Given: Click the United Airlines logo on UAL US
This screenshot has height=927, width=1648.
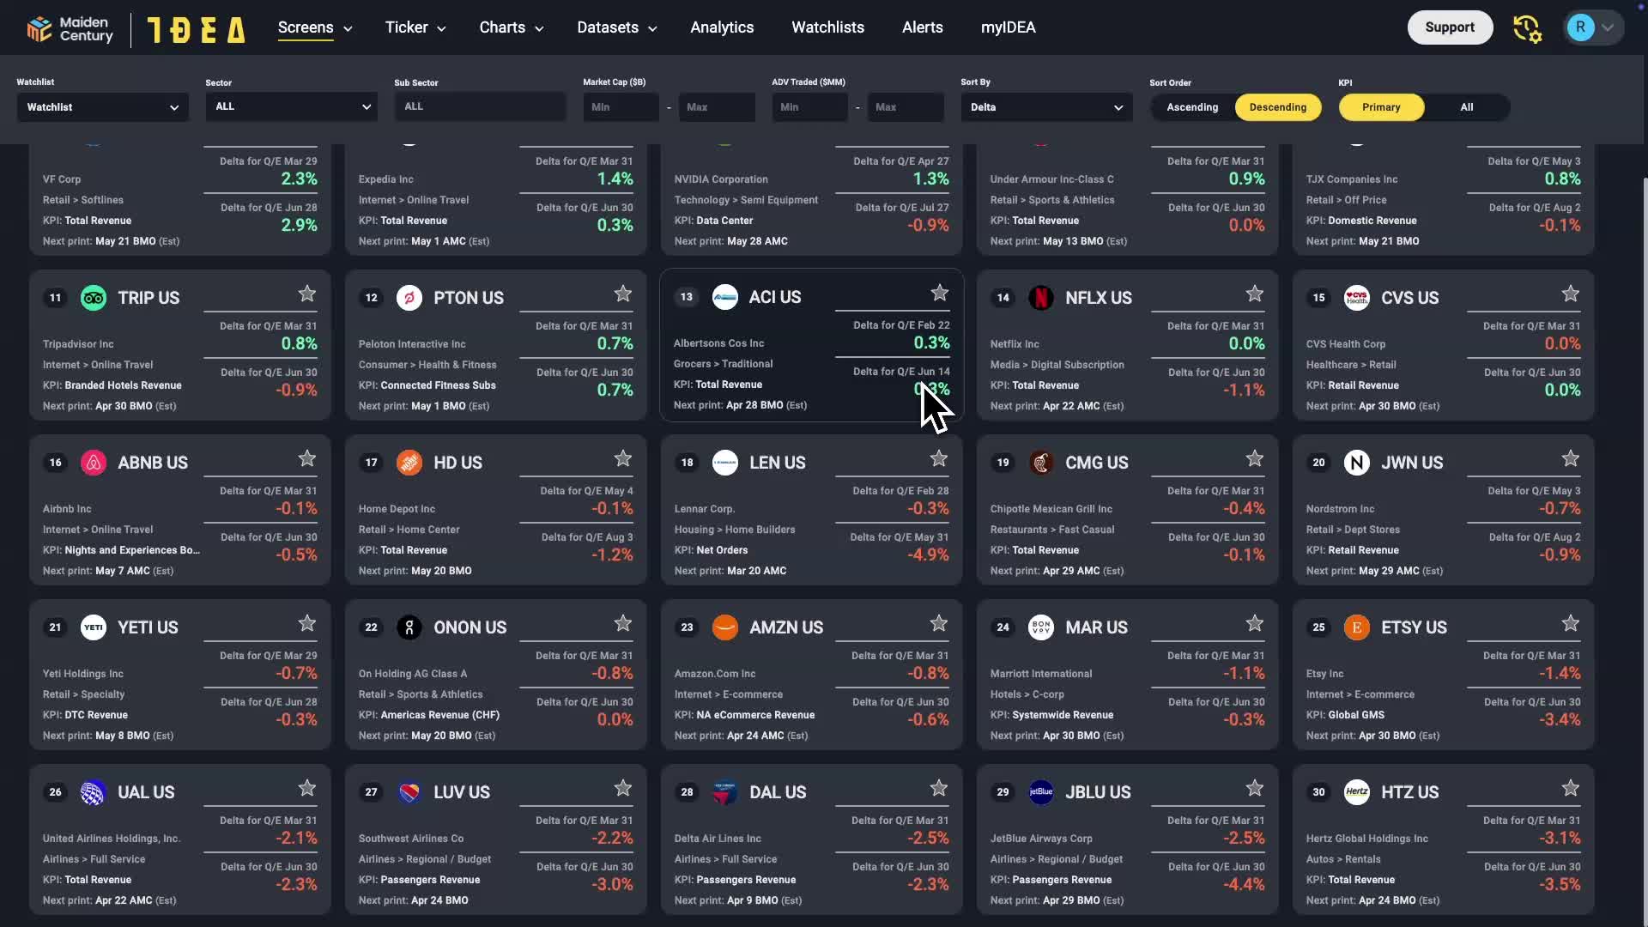Looking at the screenshot, I should pos(94,792).
